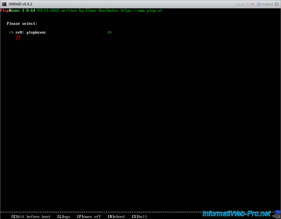Choose Edit before boot option
281x219 pixels.
(31, 217)
